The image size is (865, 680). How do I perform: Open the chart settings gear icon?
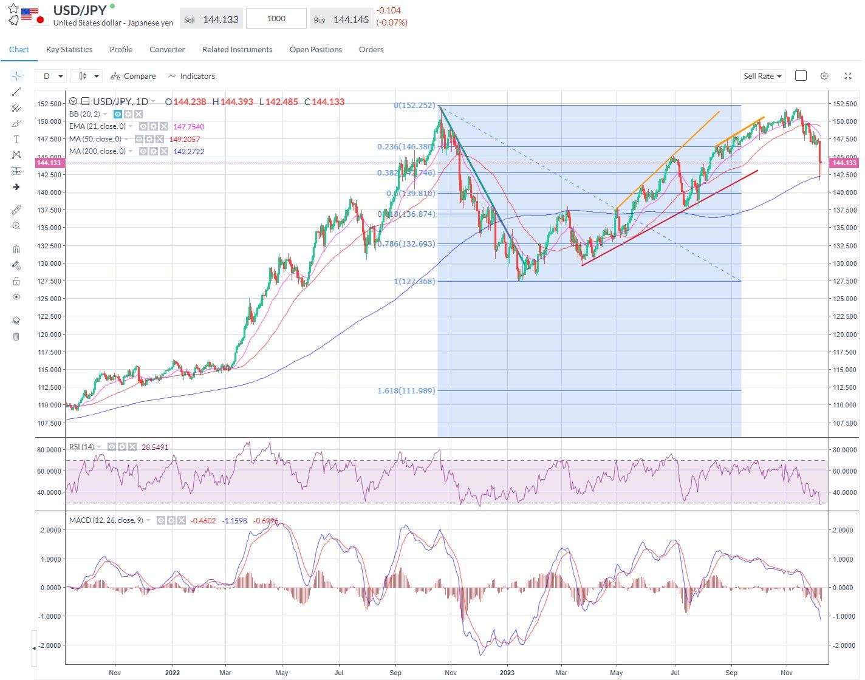pyautogui.click(x=824, y=76)
